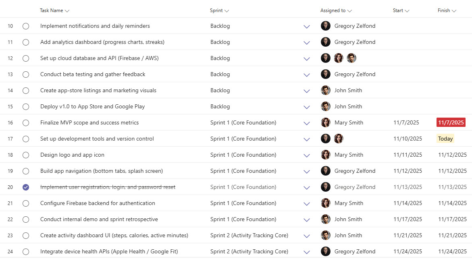Click the yellow Today finish date cell
The width and height of the screenshot is (472, 261).
[445, 139]
